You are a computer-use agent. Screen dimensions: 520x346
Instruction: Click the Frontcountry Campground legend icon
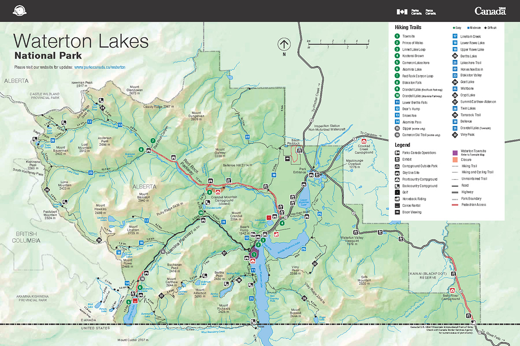(x=397, y=179)
